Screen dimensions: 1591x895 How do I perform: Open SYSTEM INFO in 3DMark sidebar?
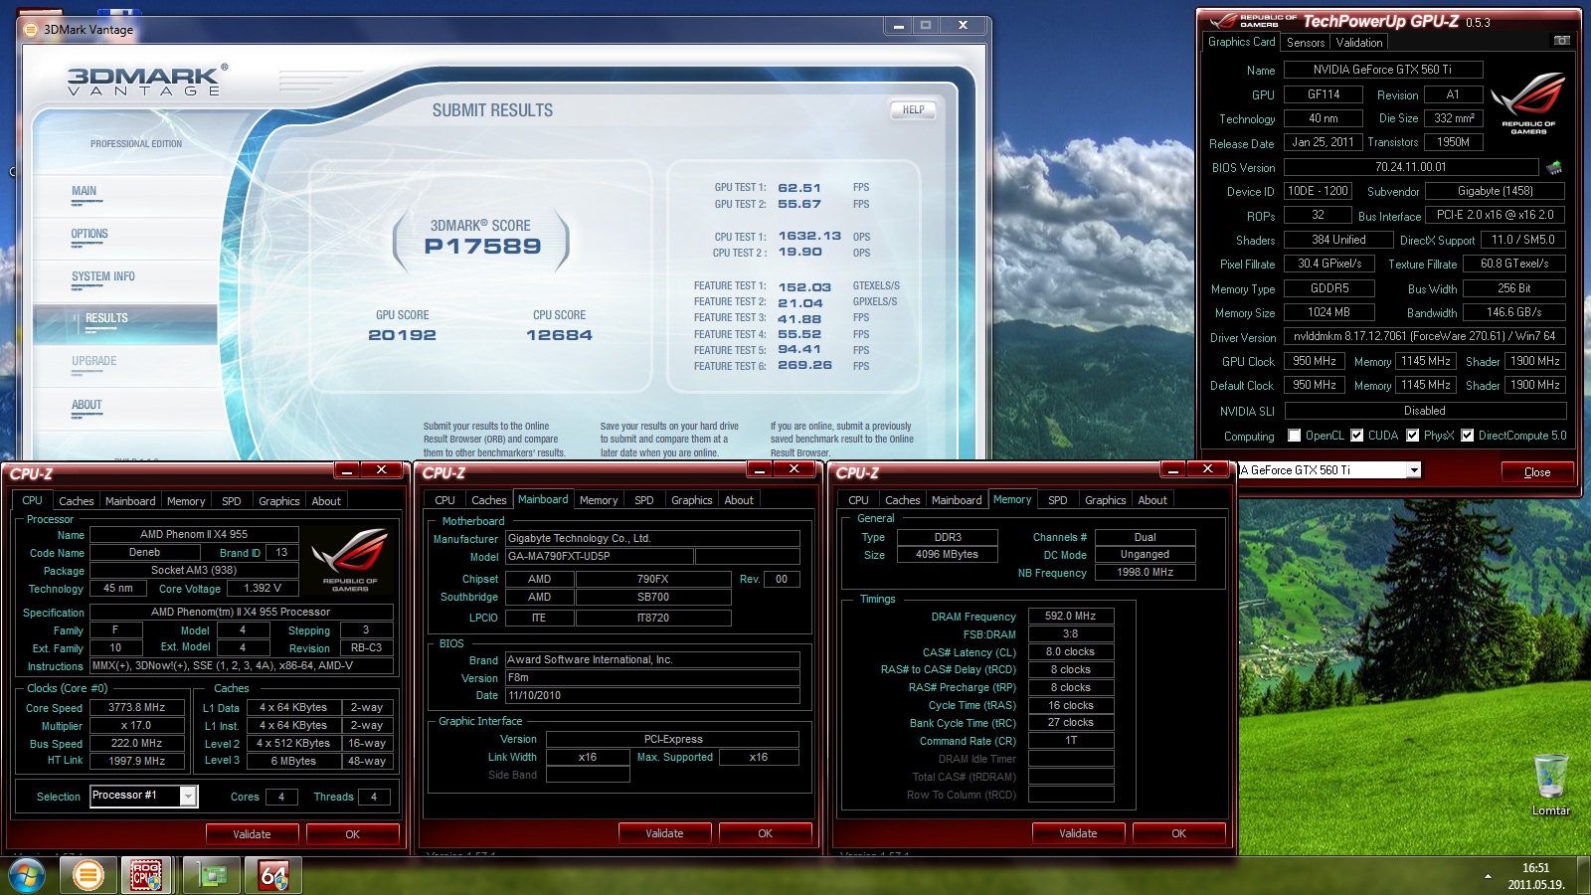(103, 277)
